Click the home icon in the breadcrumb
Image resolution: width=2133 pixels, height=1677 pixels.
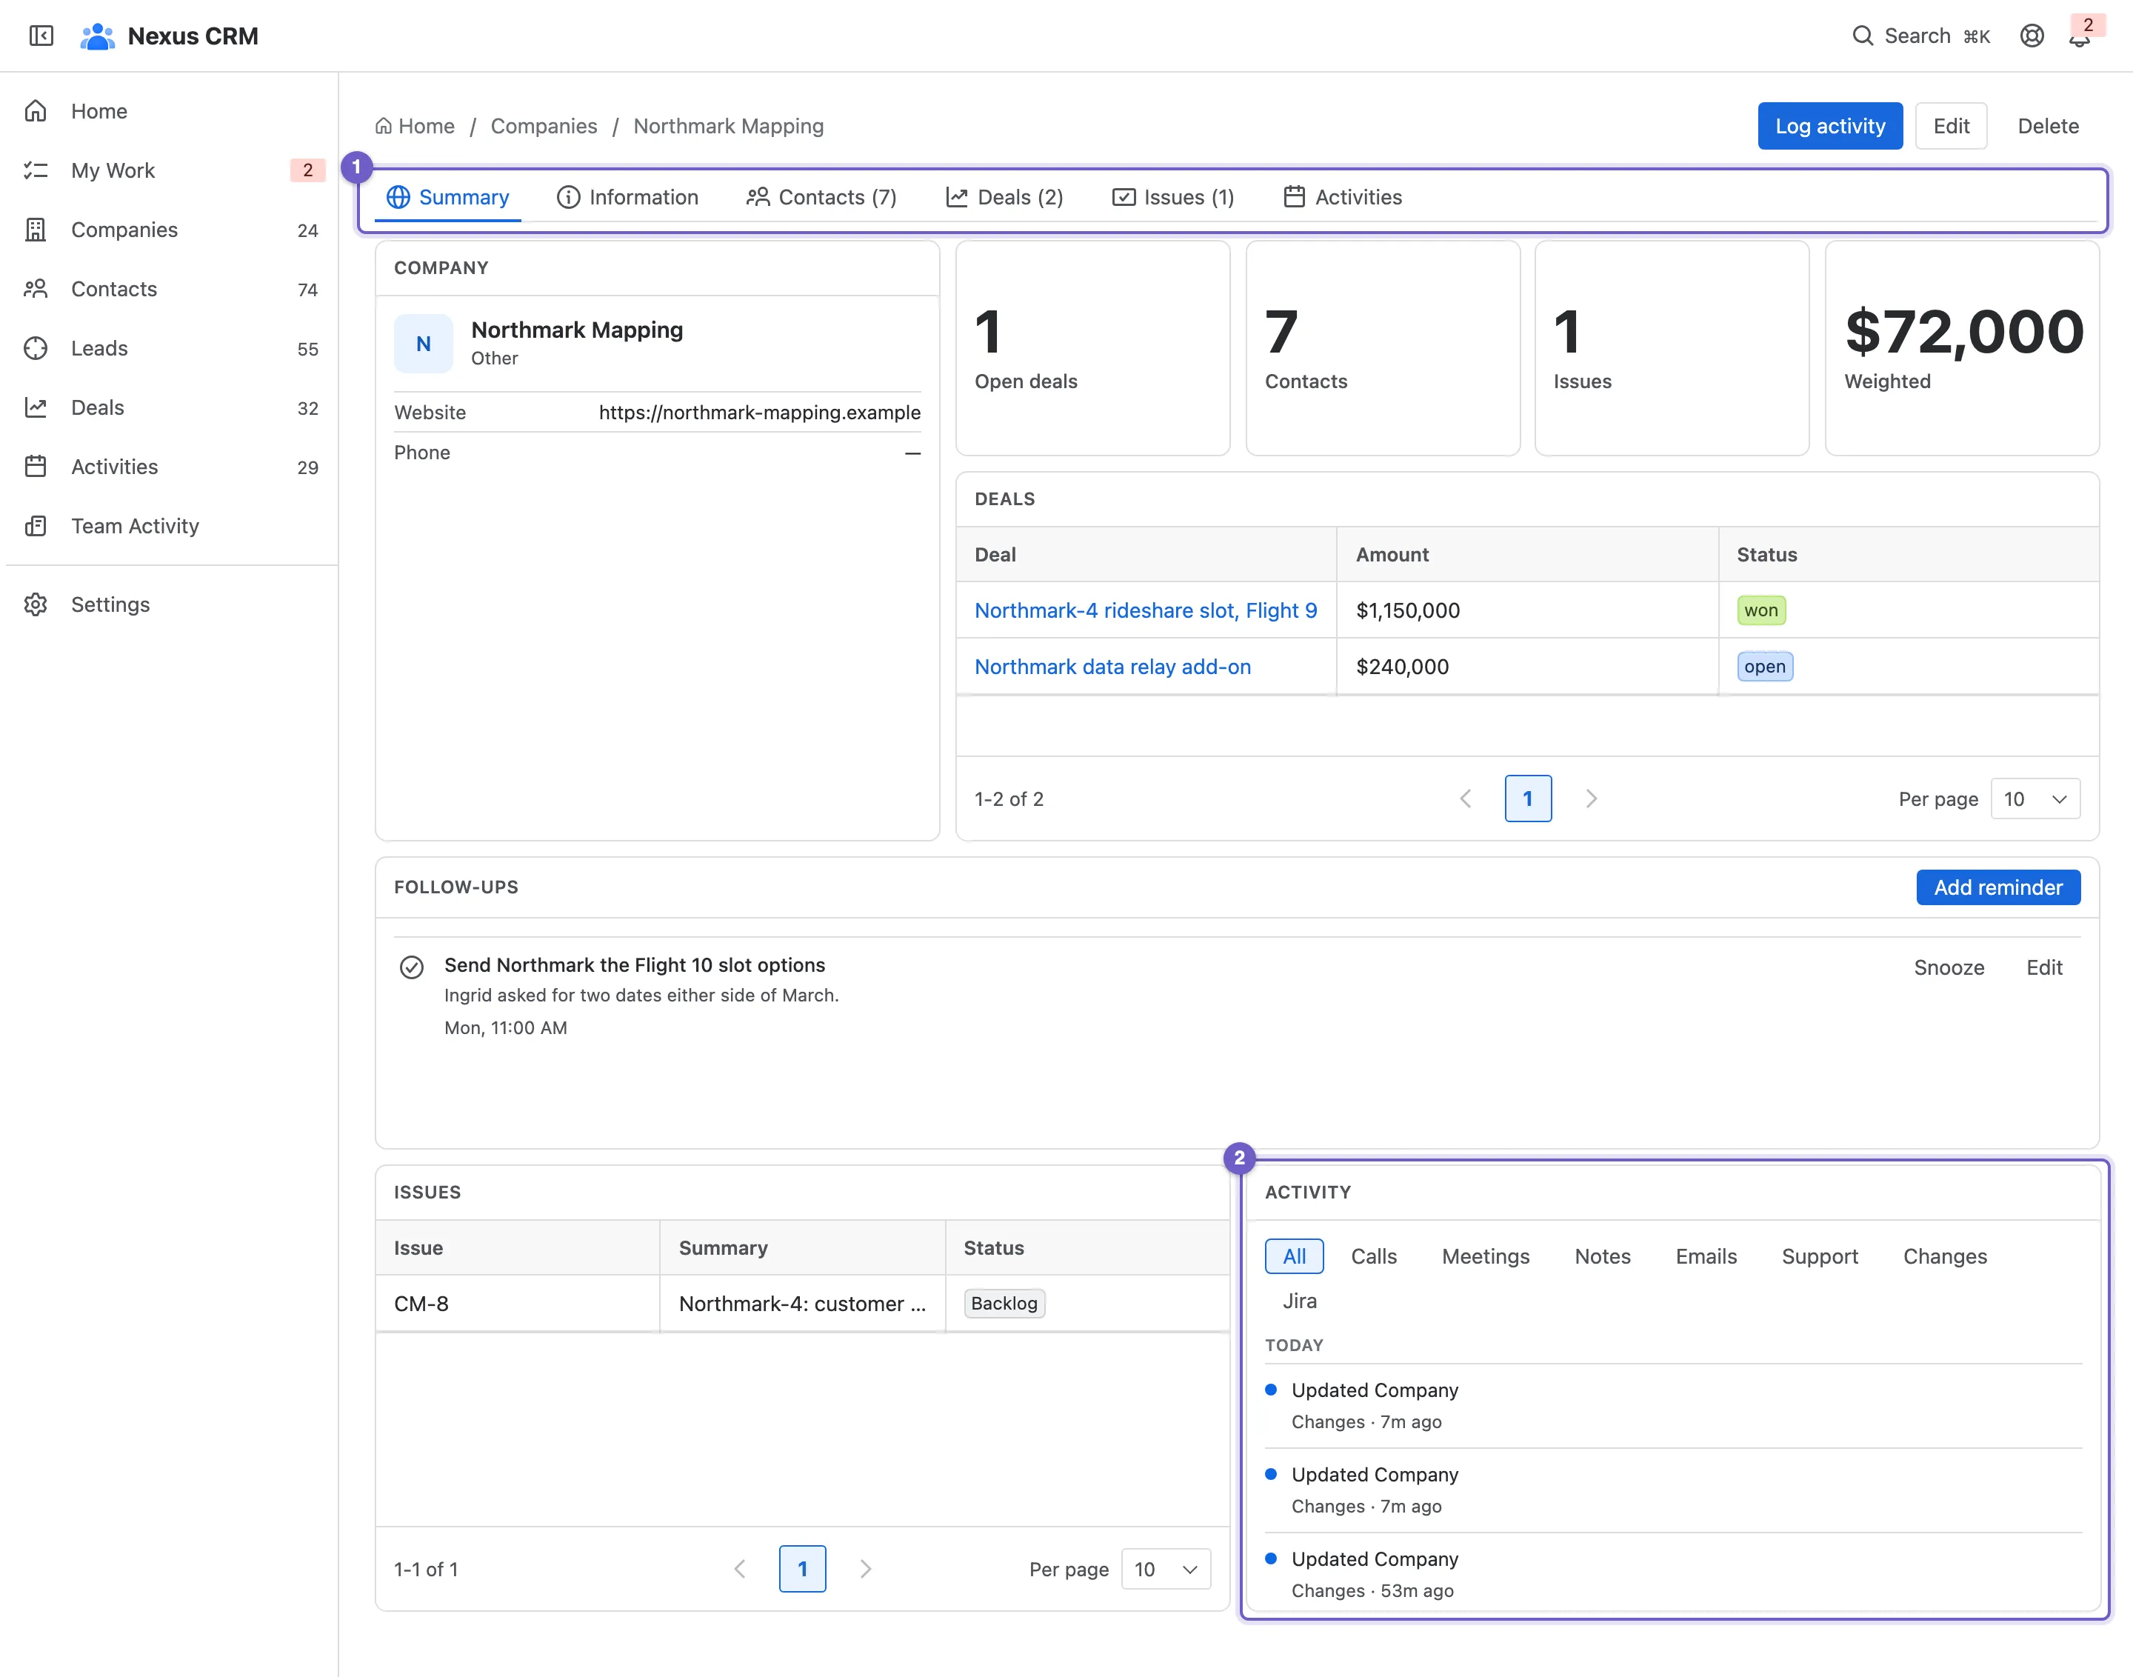384,127
